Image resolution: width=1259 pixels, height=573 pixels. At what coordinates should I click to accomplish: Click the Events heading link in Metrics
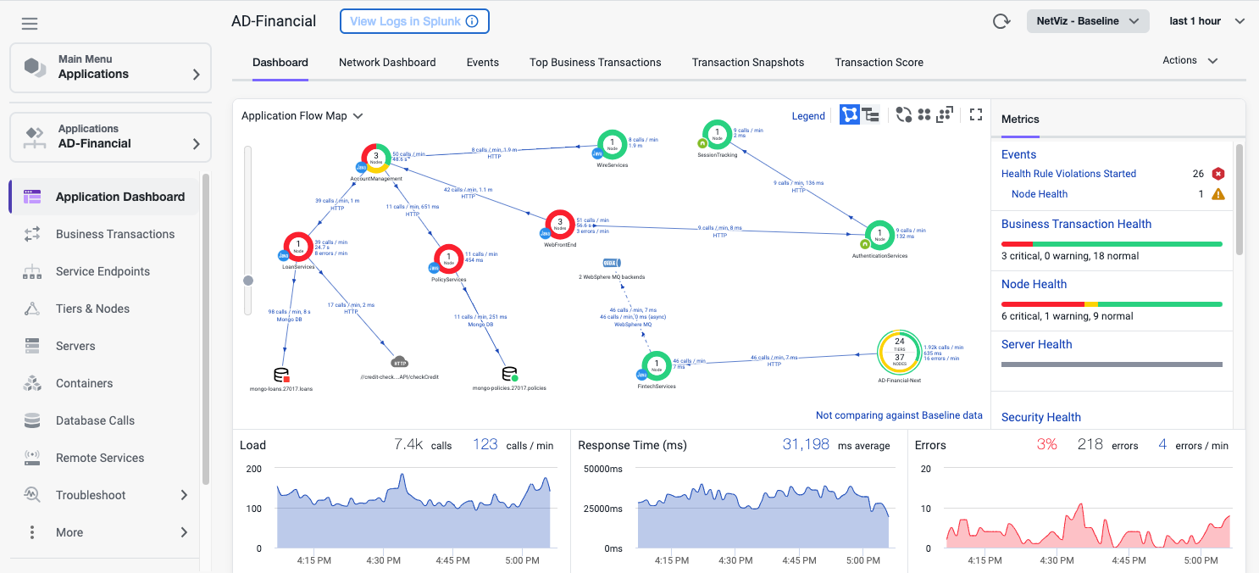click(1019, 154)
